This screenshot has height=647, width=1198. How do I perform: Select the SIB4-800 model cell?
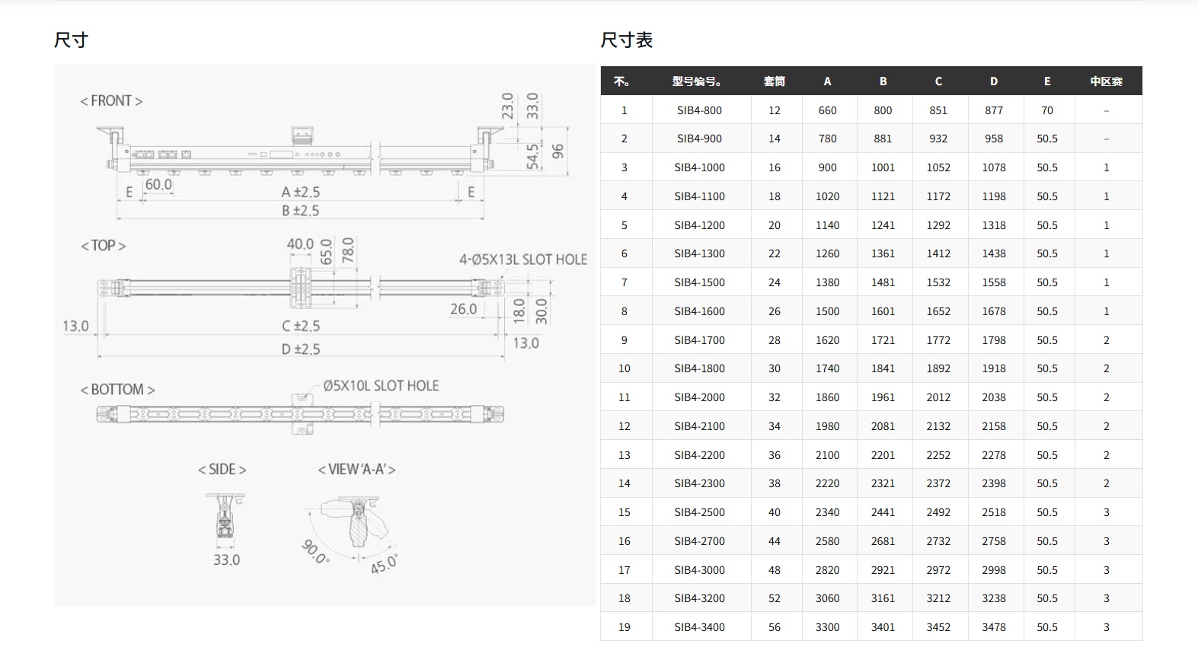pos(699,110)
